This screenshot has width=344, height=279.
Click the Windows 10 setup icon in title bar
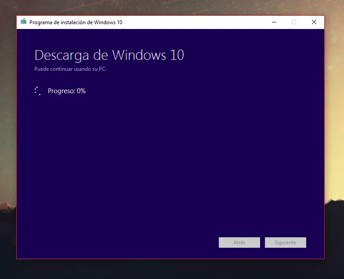pos(23,22)
